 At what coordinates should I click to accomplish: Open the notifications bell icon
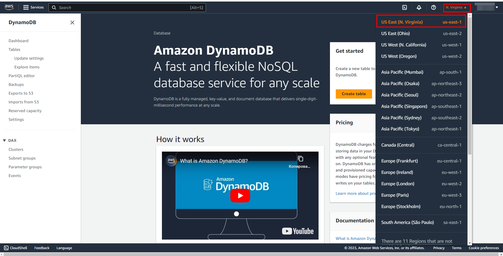point(419,7)
